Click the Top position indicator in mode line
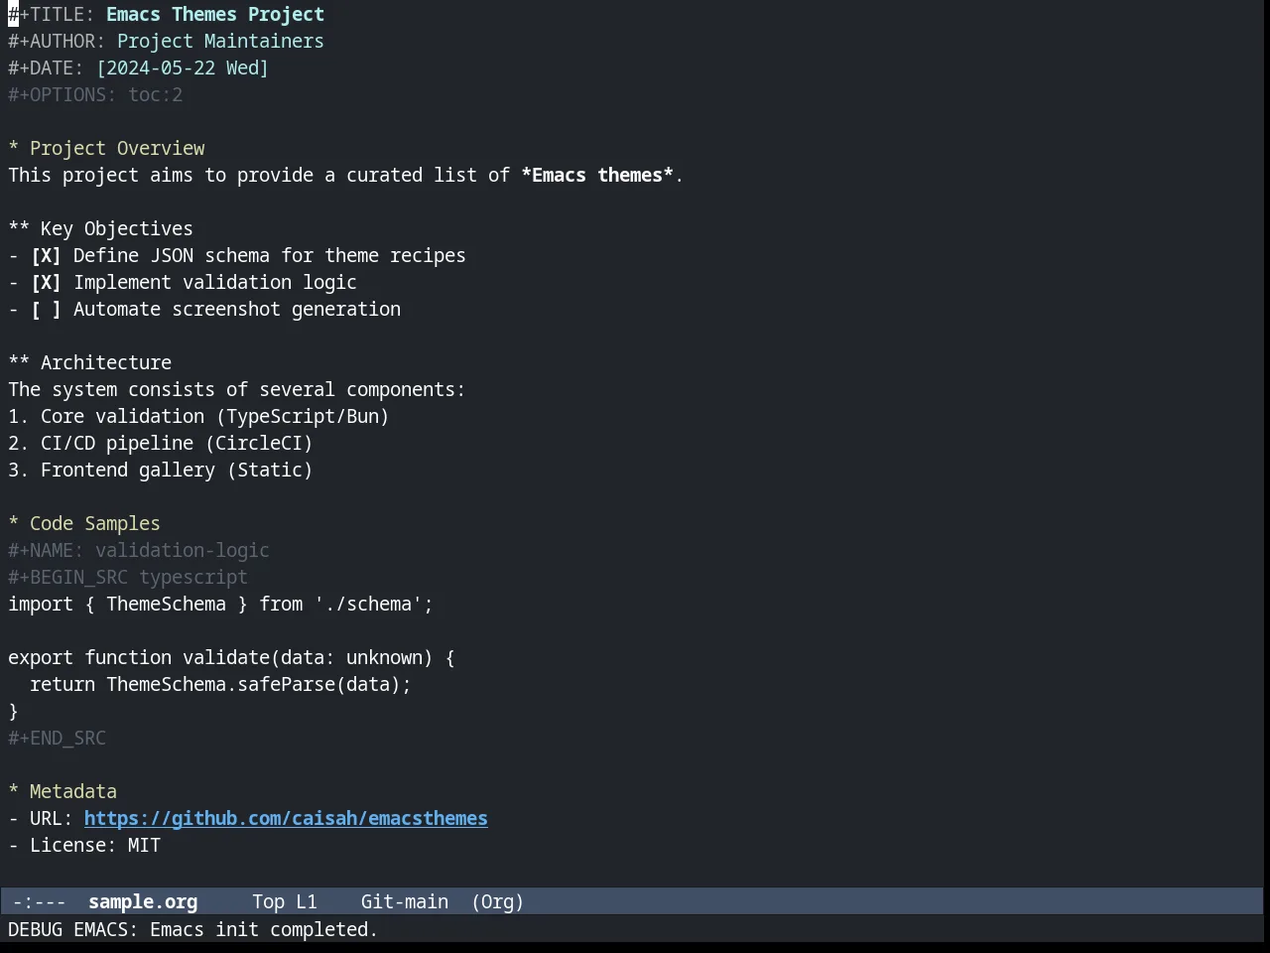 click(268, 901)
